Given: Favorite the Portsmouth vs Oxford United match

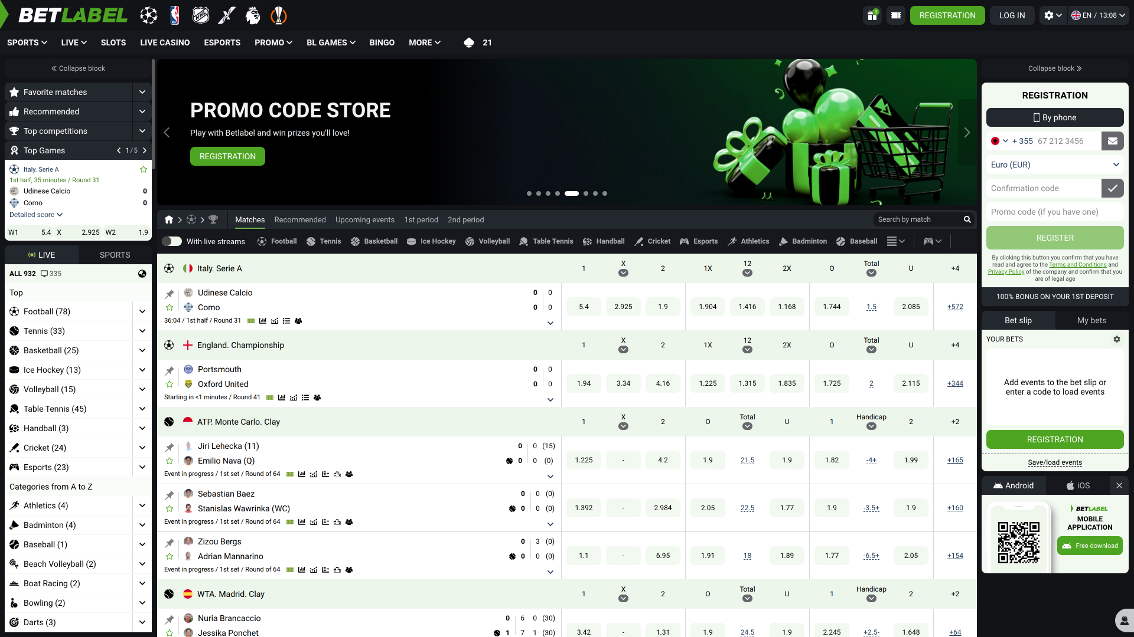Looking at the screenshot, I should click(170, 384).
